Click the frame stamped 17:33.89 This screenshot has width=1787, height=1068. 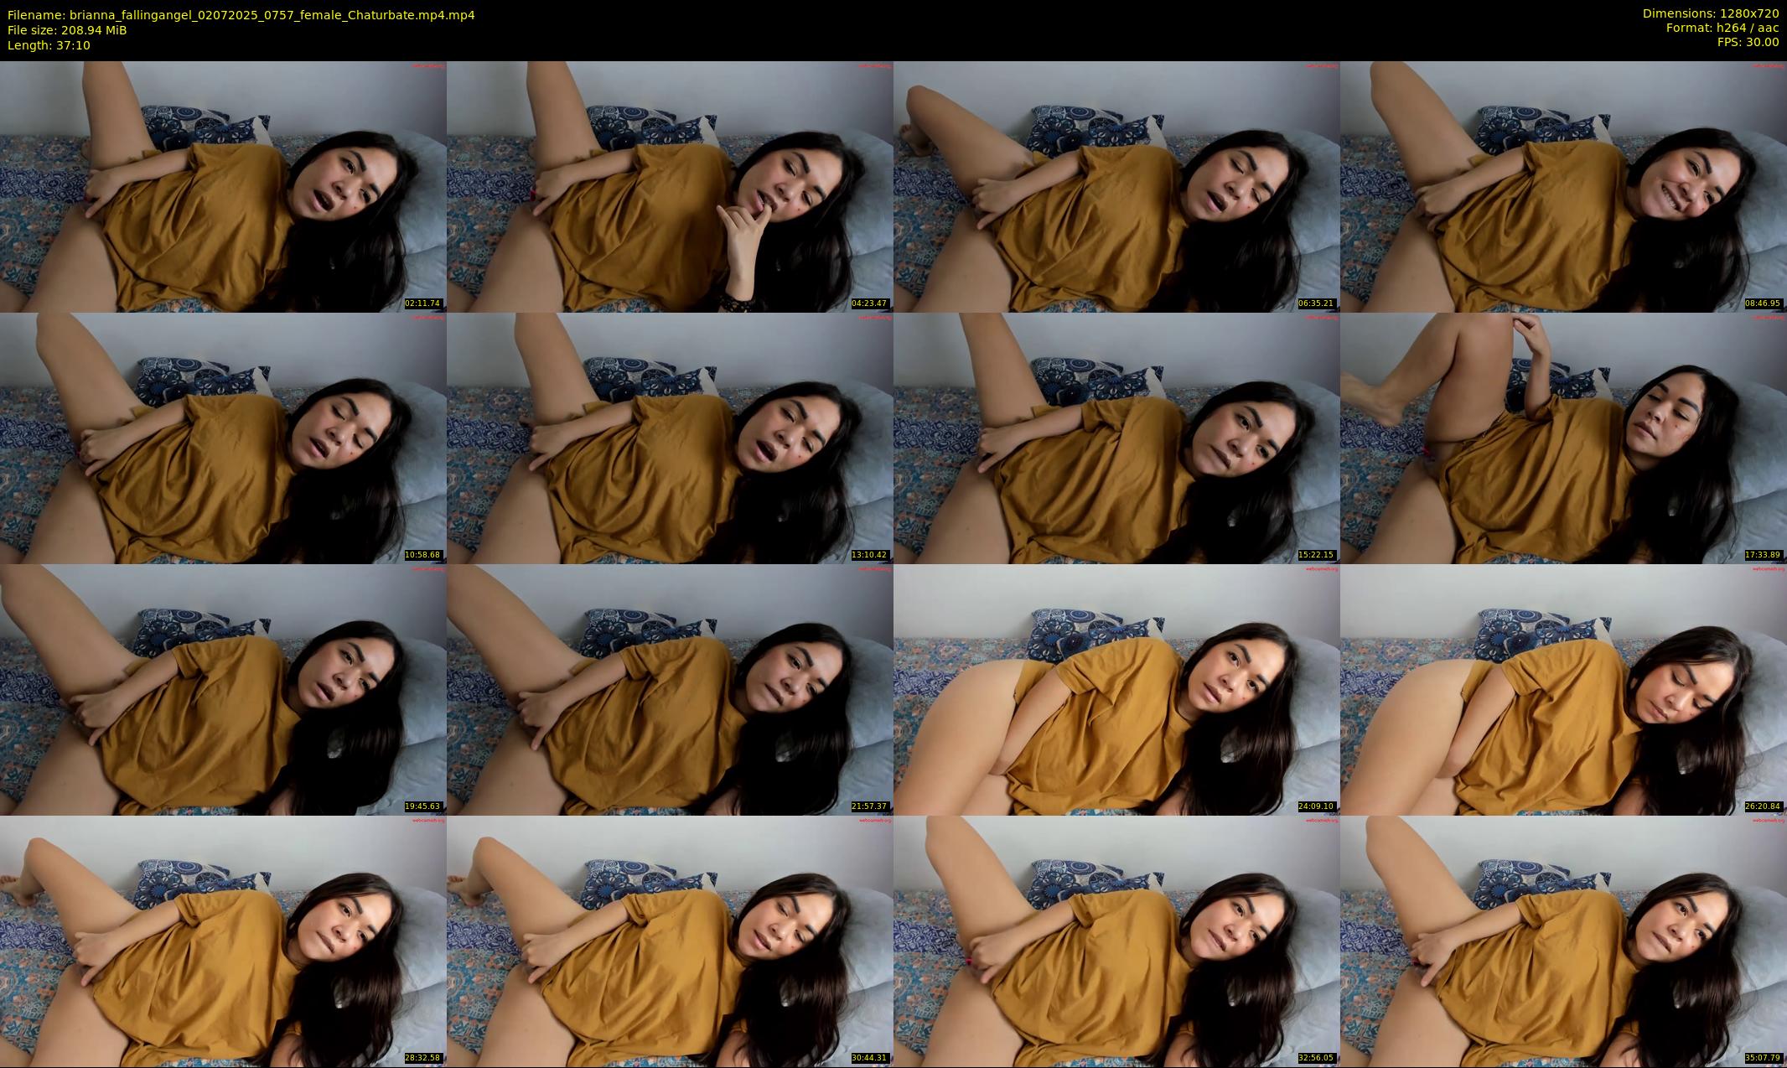[1563, 438]
